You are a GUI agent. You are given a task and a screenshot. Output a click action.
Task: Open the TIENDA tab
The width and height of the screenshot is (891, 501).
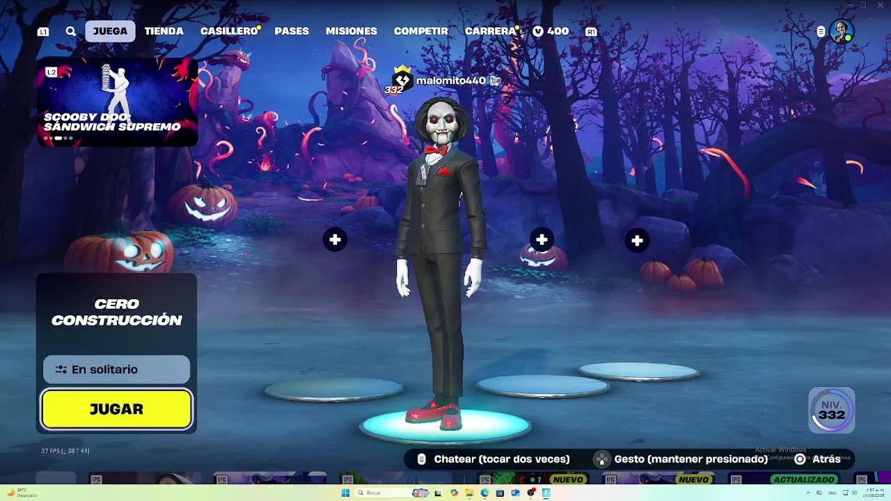tap(164, 31)
